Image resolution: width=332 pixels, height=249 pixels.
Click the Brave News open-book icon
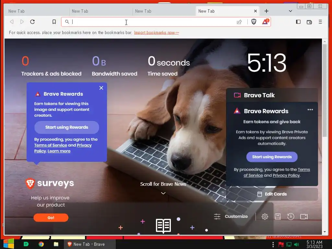(x=163, y=226)
